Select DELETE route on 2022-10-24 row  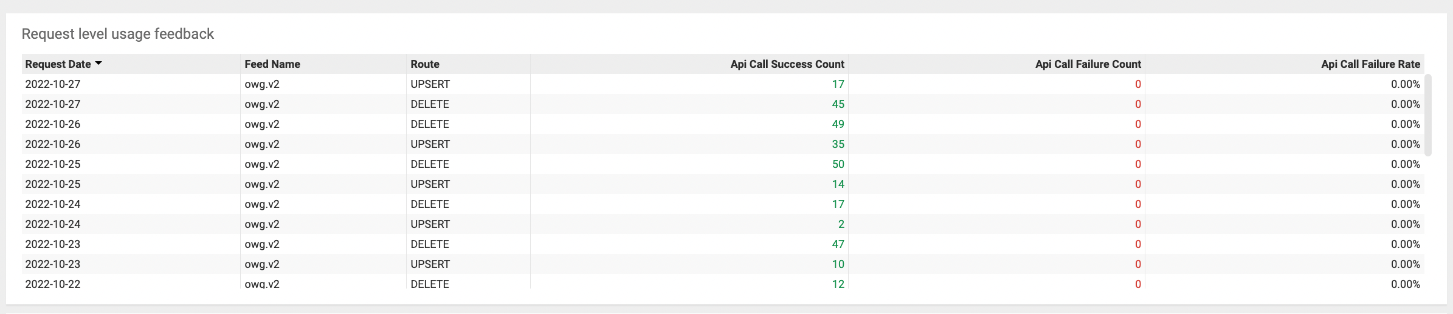tap(430, 204)
